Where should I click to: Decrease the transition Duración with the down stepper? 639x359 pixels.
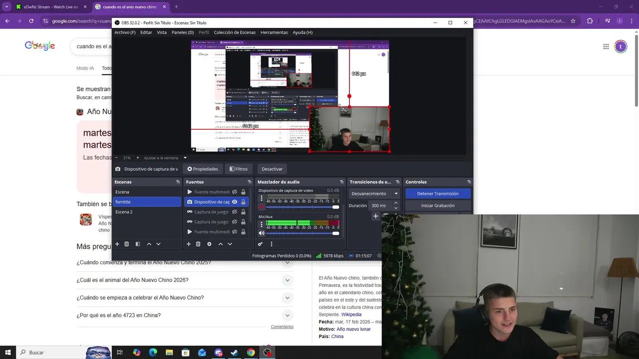tap(396, 208)
